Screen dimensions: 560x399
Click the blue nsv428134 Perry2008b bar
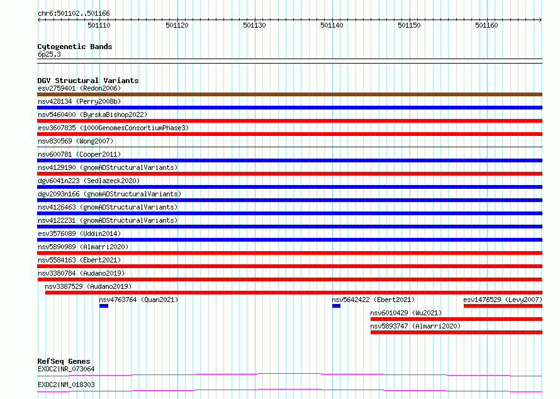click(289, 108)
